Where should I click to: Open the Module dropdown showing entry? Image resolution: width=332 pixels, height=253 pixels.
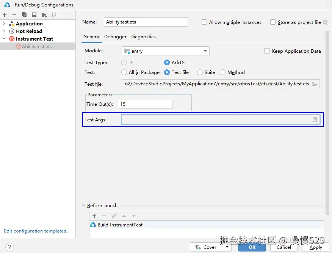[x=165, y=51]
